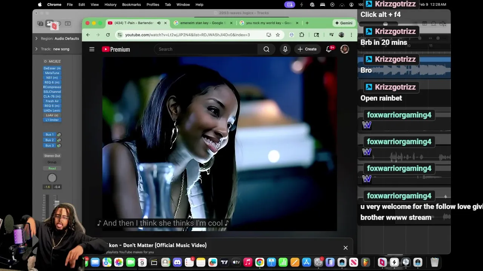Toggle the Bus 2 send knob
The image size is (483, 271).
pos(59,140)
